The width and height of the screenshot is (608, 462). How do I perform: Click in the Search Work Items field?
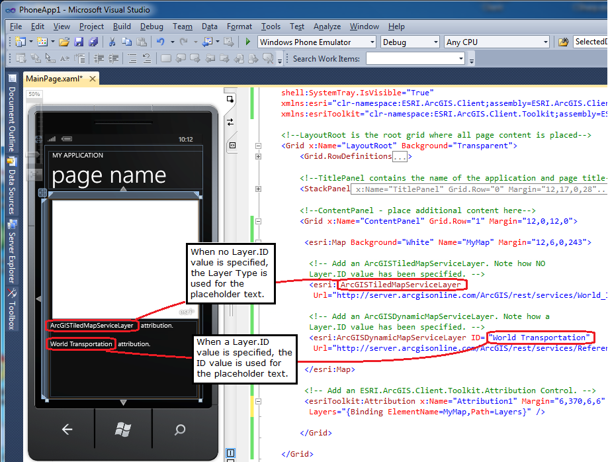[412, 58]
